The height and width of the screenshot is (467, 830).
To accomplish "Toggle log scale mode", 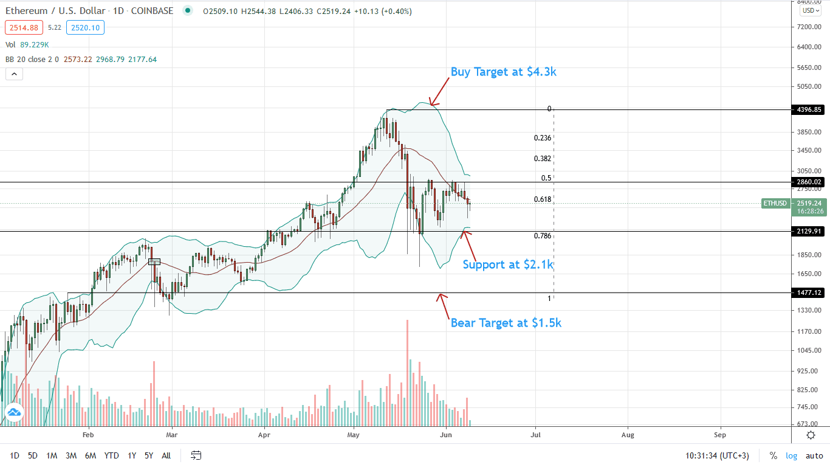I will click(791, 455).
